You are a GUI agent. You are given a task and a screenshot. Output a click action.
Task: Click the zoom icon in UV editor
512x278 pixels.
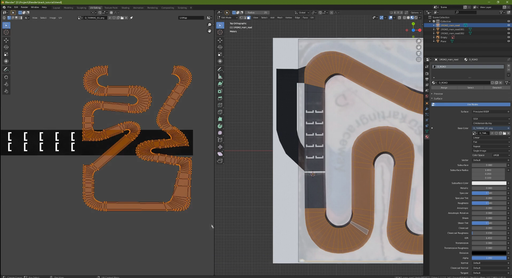click(x=209, y=25)
